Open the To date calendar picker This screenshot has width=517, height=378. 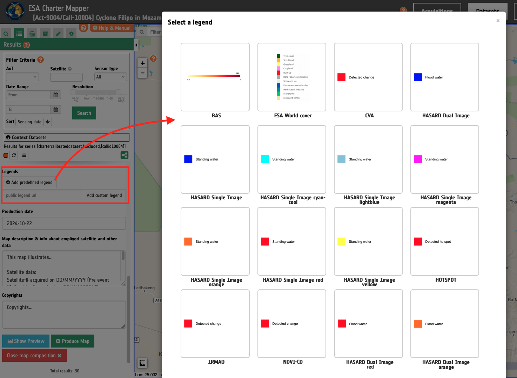click(x=56, y=110)
